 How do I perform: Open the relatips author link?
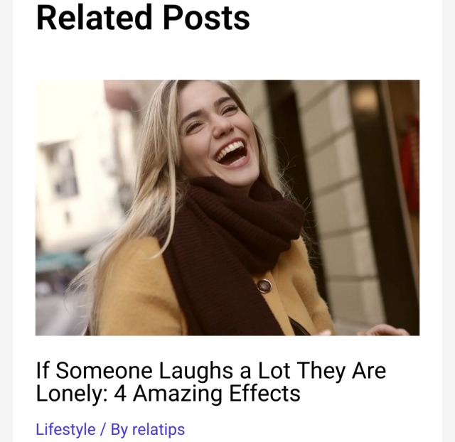pyautogui.click(x=159, y=429)
